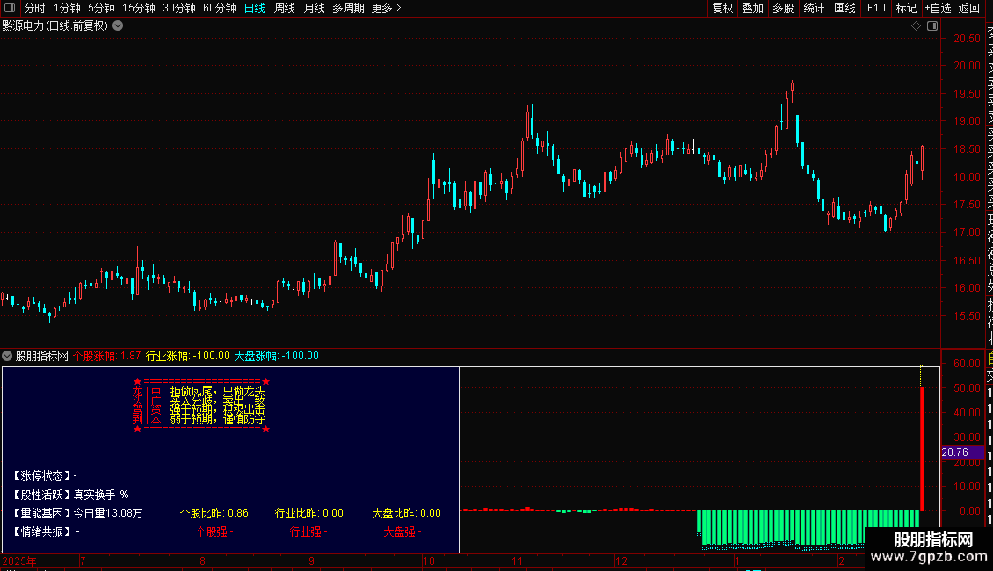The image size is (993, 571).
Task: Open the 统计 statistics tool
Action: click(x=814, y=8)
